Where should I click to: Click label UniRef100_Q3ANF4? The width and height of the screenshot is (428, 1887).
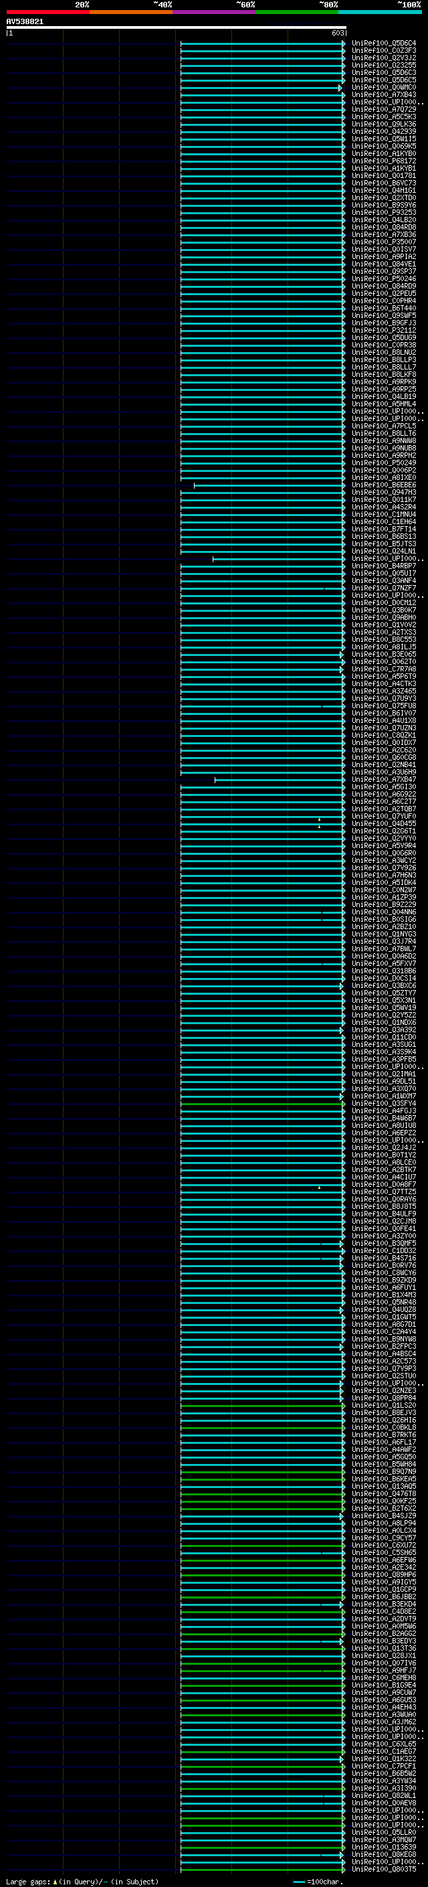point(383,581)
